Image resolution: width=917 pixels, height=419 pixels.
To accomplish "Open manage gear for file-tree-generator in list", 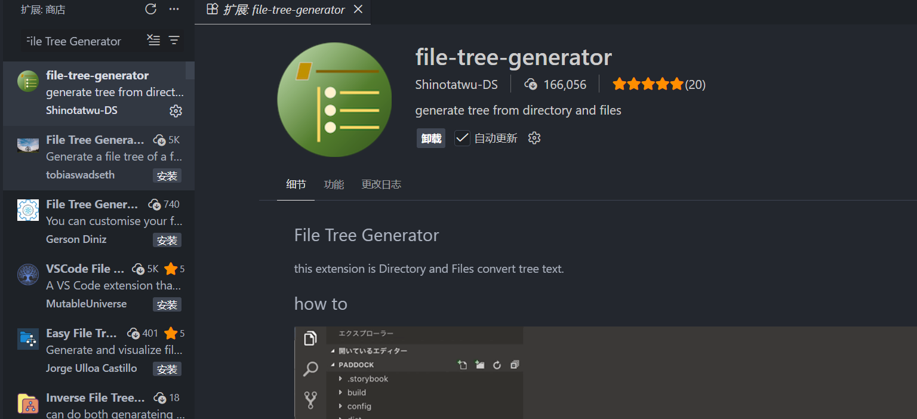I will point(176,110).
